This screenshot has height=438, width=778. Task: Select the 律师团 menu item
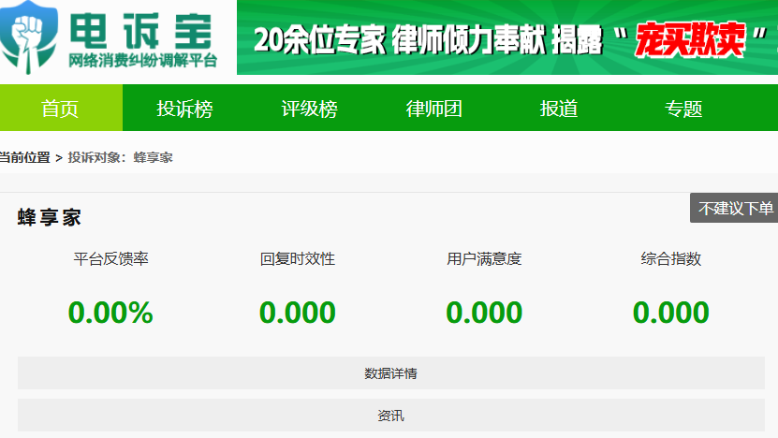coord(433,109)
